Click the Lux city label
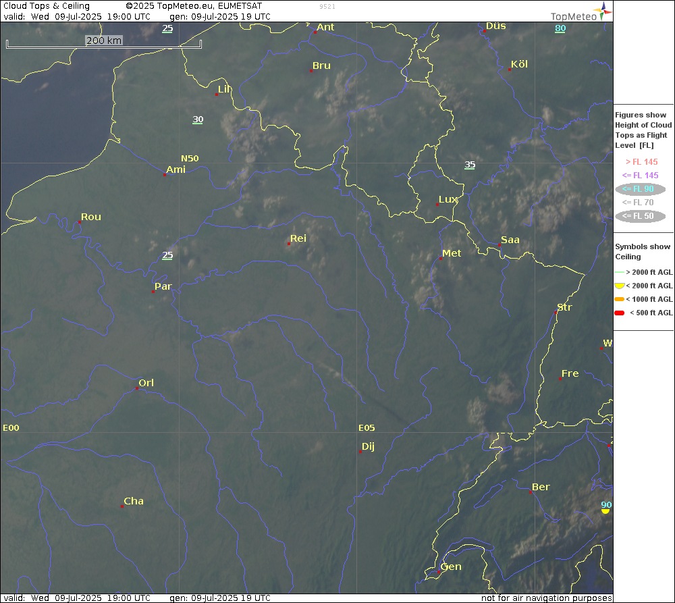Image resolution: width=675 pixels, height=603 pixels. pyautogui.click(x=448, y=199)
